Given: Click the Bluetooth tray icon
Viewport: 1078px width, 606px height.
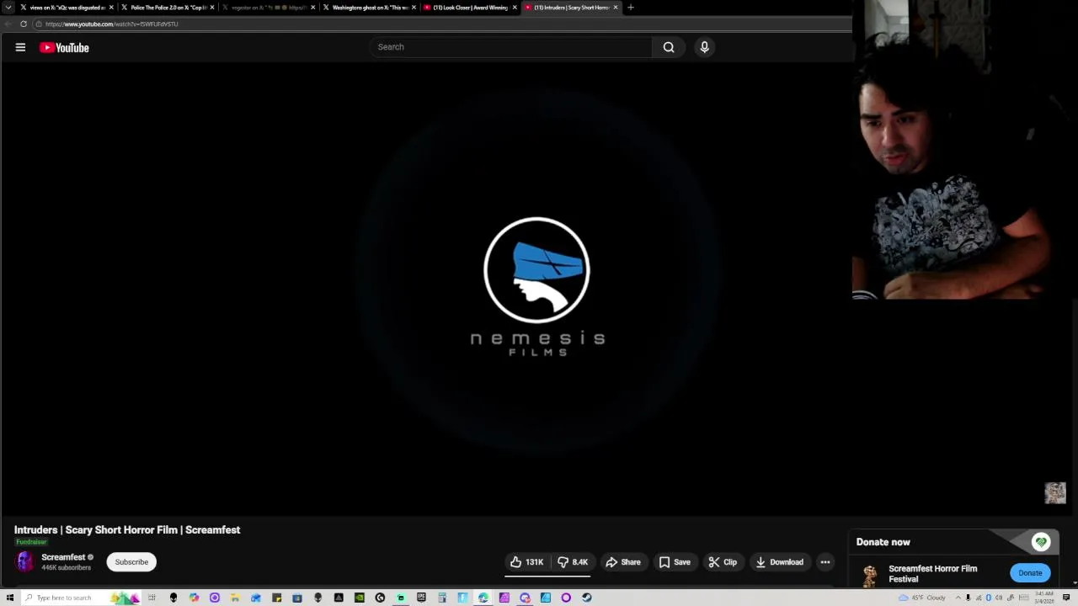Looking at the screenshot, I should [989, 598].
